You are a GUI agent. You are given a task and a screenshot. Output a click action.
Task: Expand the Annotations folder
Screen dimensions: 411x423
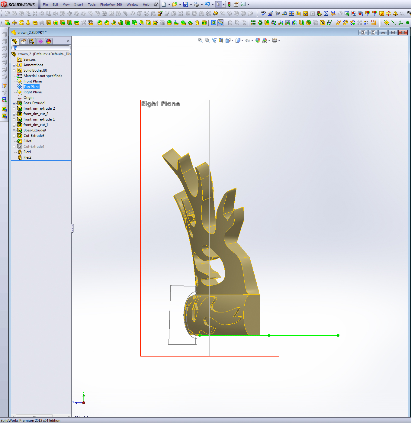(x=14, y=65)
